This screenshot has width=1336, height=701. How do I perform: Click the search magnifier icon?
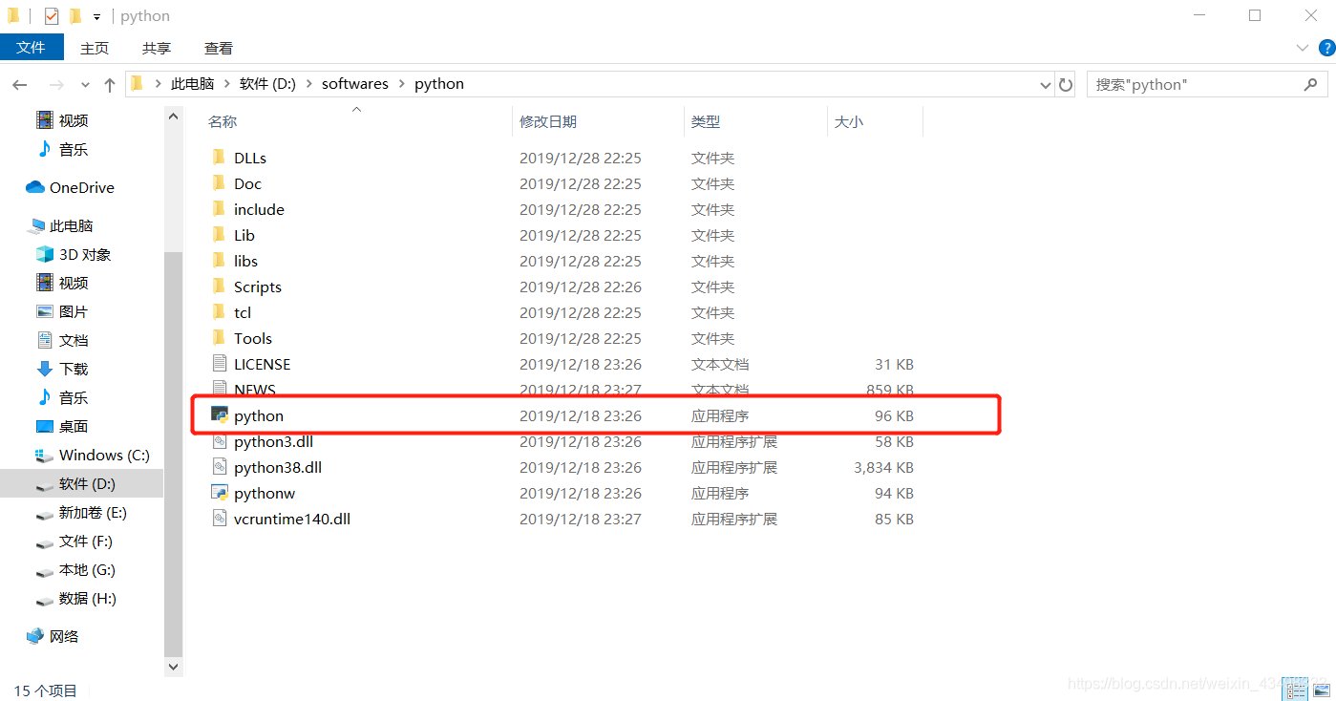[1310, 84]
